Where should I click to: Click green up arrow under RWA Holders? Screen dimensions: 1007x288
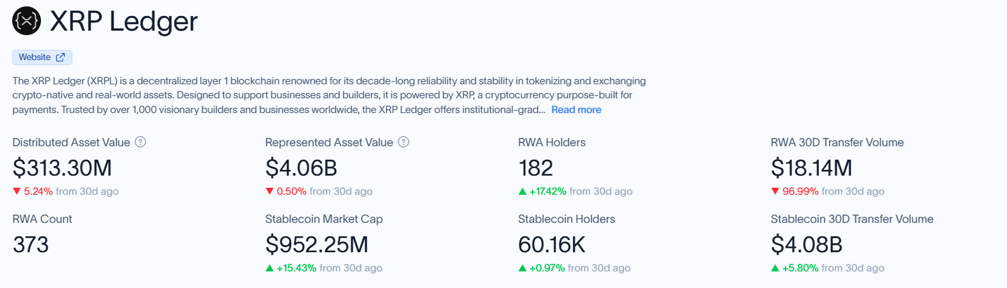[x=522, y=191]
